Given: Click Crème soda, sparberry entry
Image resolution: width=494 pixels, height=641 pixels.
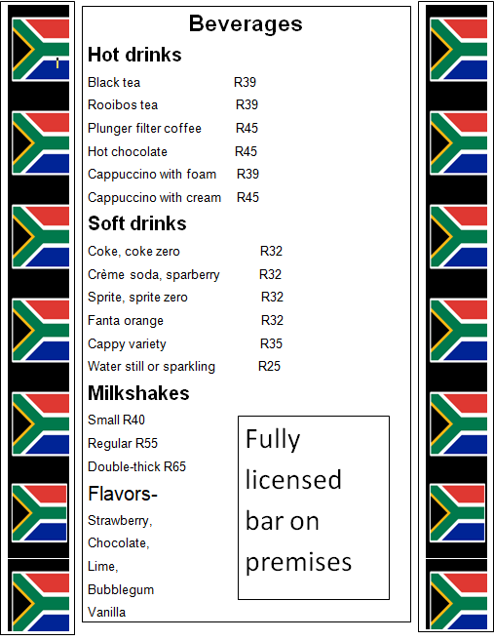Looking at the screenshot, I should point(154,274).
